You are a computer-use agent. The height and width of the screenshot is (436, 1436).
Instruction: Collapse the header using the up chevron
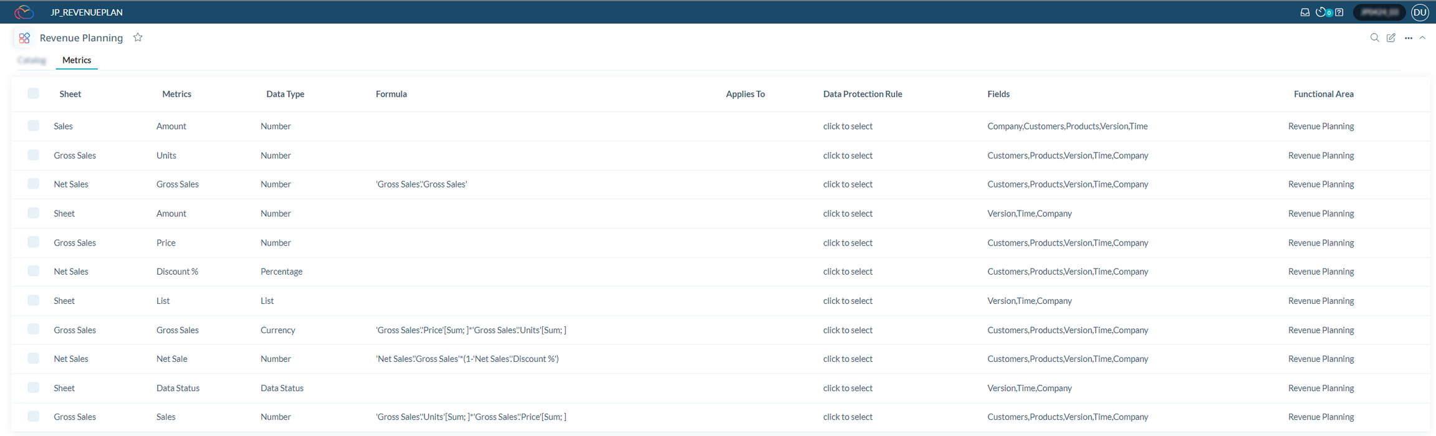(x=1422, y=38)
